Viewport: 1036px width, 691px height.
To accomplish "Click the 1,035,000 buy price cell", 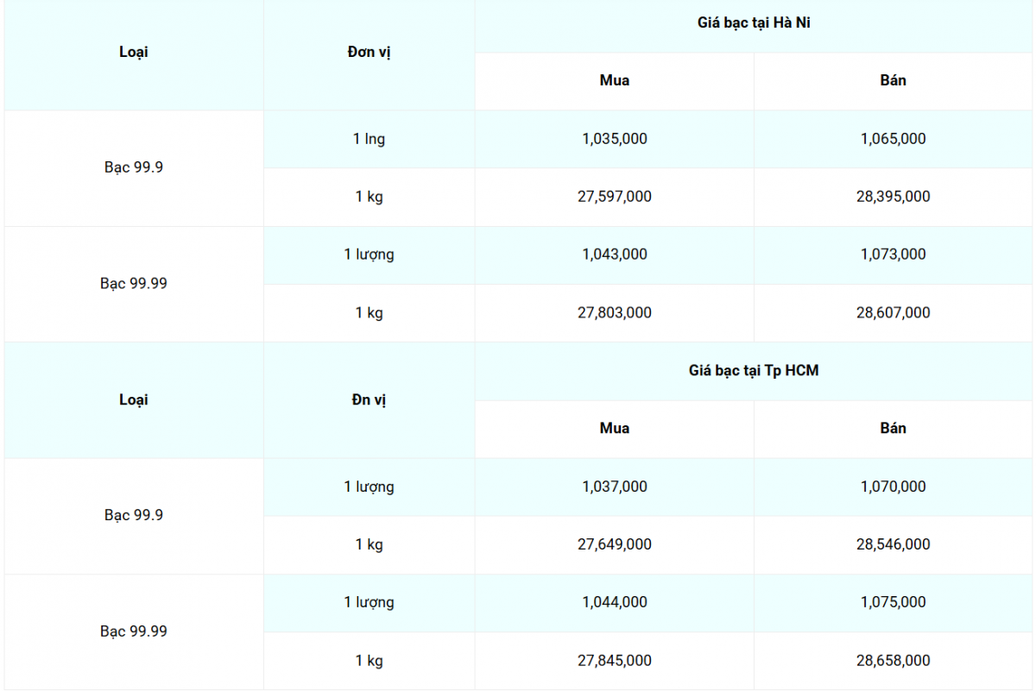I will coord(614,139).
